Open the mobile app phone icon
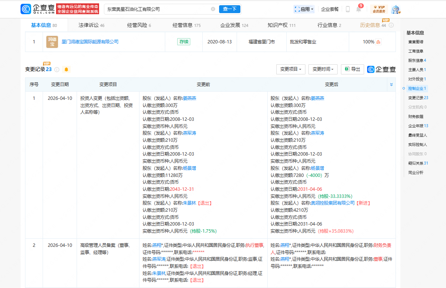 coord(348,9)
